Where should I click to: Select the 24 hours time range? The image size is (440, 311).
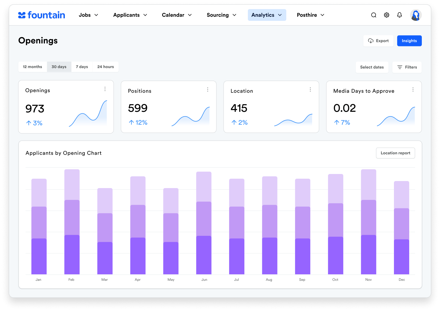point(106,67)
